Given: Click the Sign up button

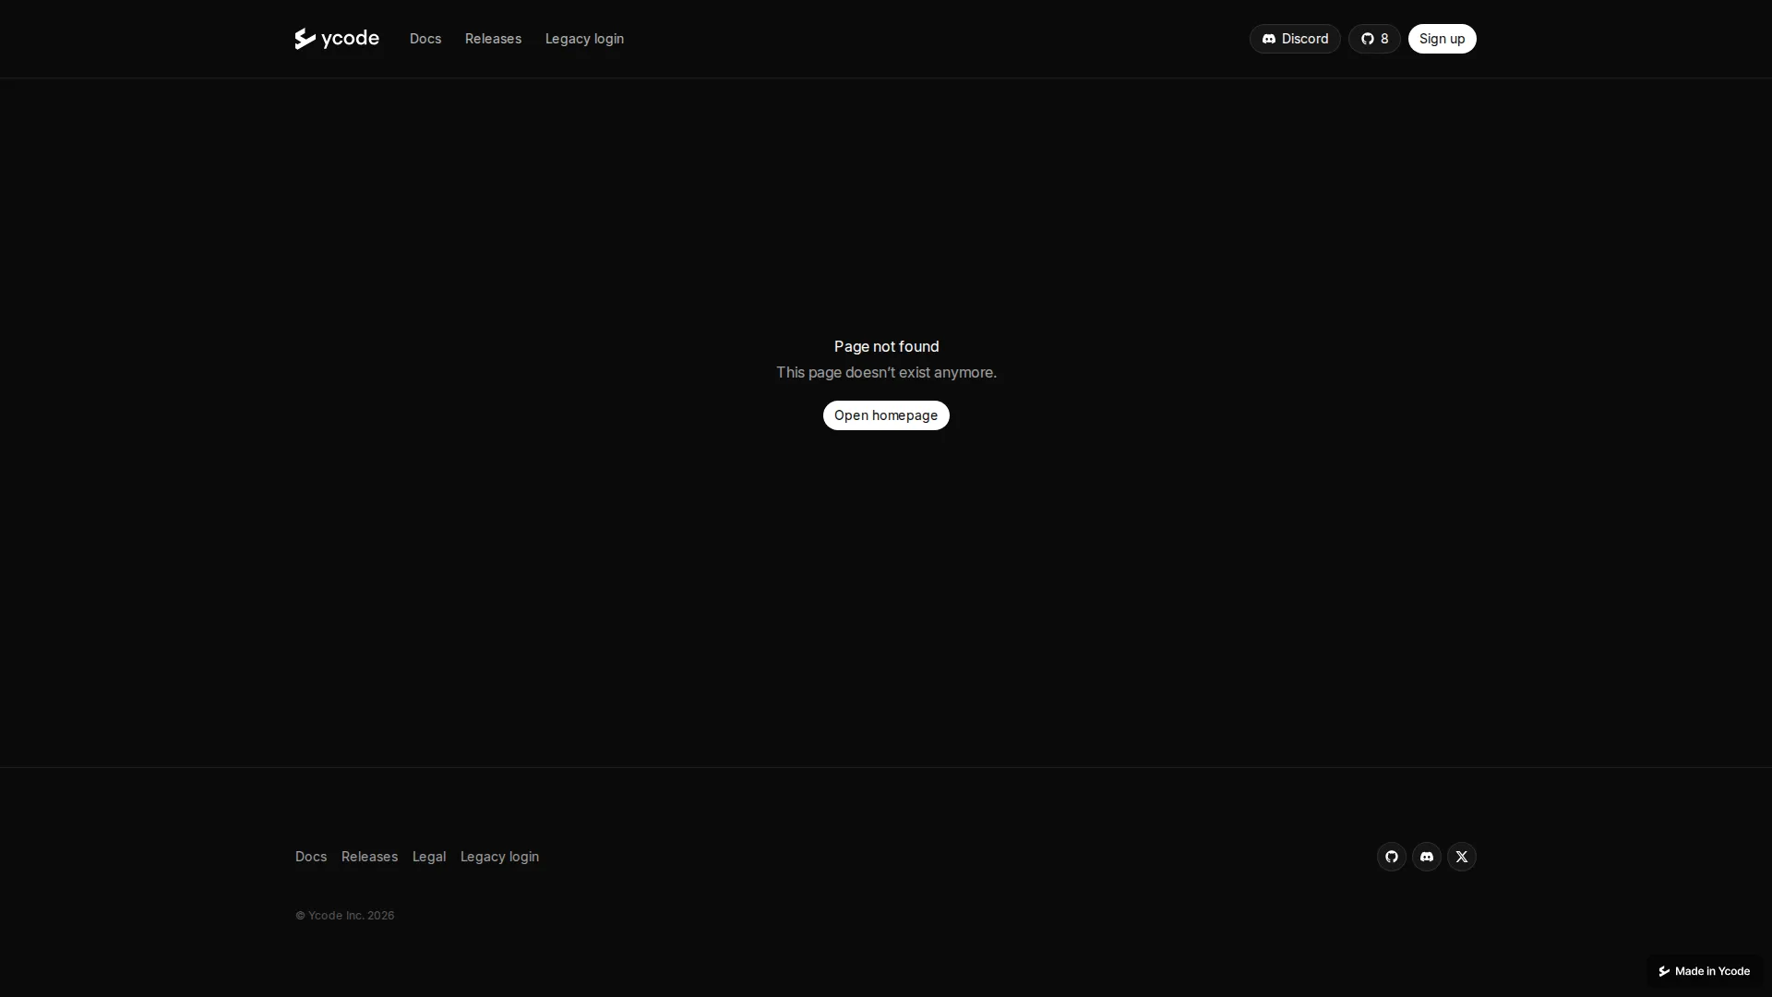Looking at the screenshot, I should [x=1442, y=38].
